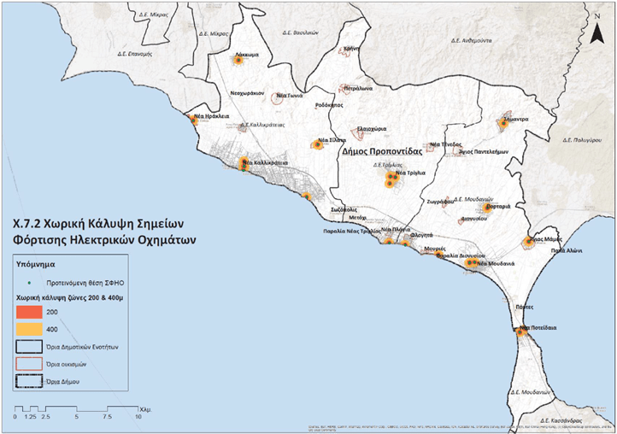Click the charging marker at Άγιος Μάμας

tap(529, 241)
